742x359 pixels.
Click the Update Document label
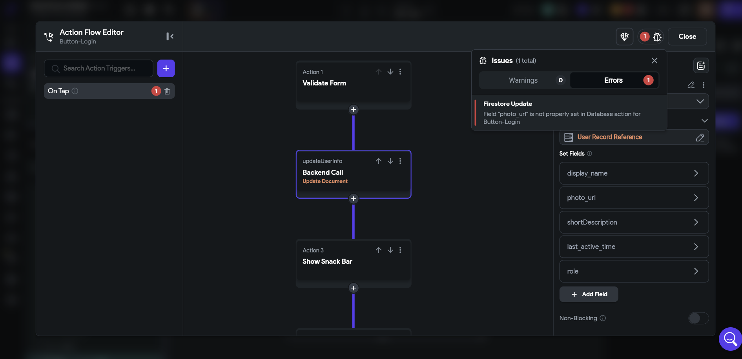pyautogui.click(x=325, y=181)
